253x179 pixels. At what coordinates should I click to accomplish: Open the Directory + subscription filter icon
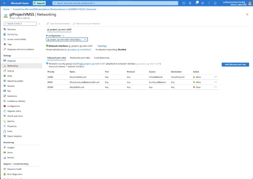tap(190, 3)
